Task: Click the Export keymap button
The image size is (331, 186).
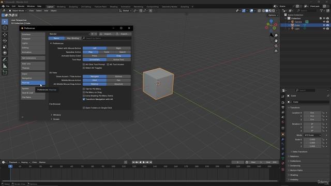Action: [123, 34]
